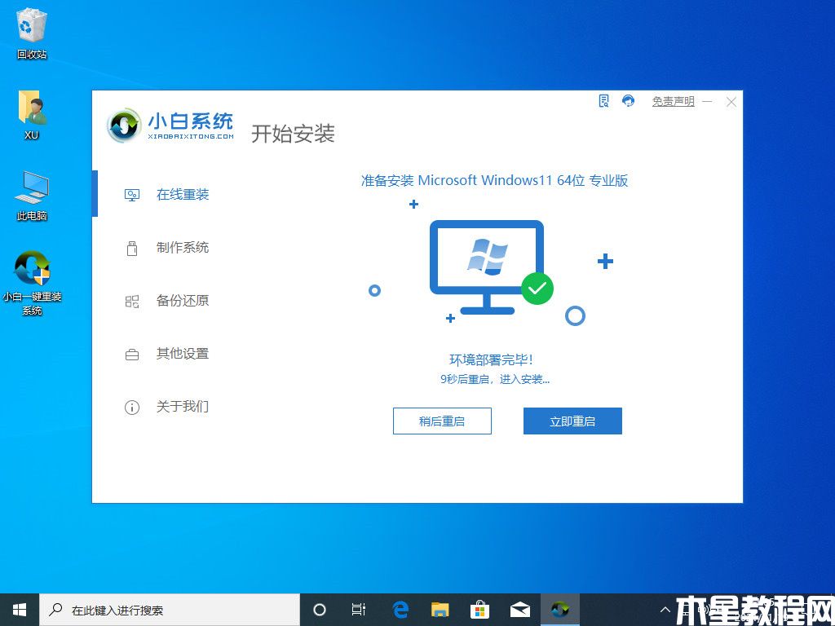Close the 小白系统 window
835x626 pixels.
731,102
